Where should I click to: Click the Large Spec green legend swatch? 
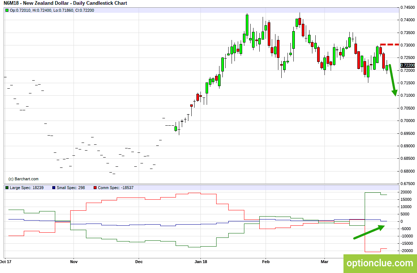point(7,188)
